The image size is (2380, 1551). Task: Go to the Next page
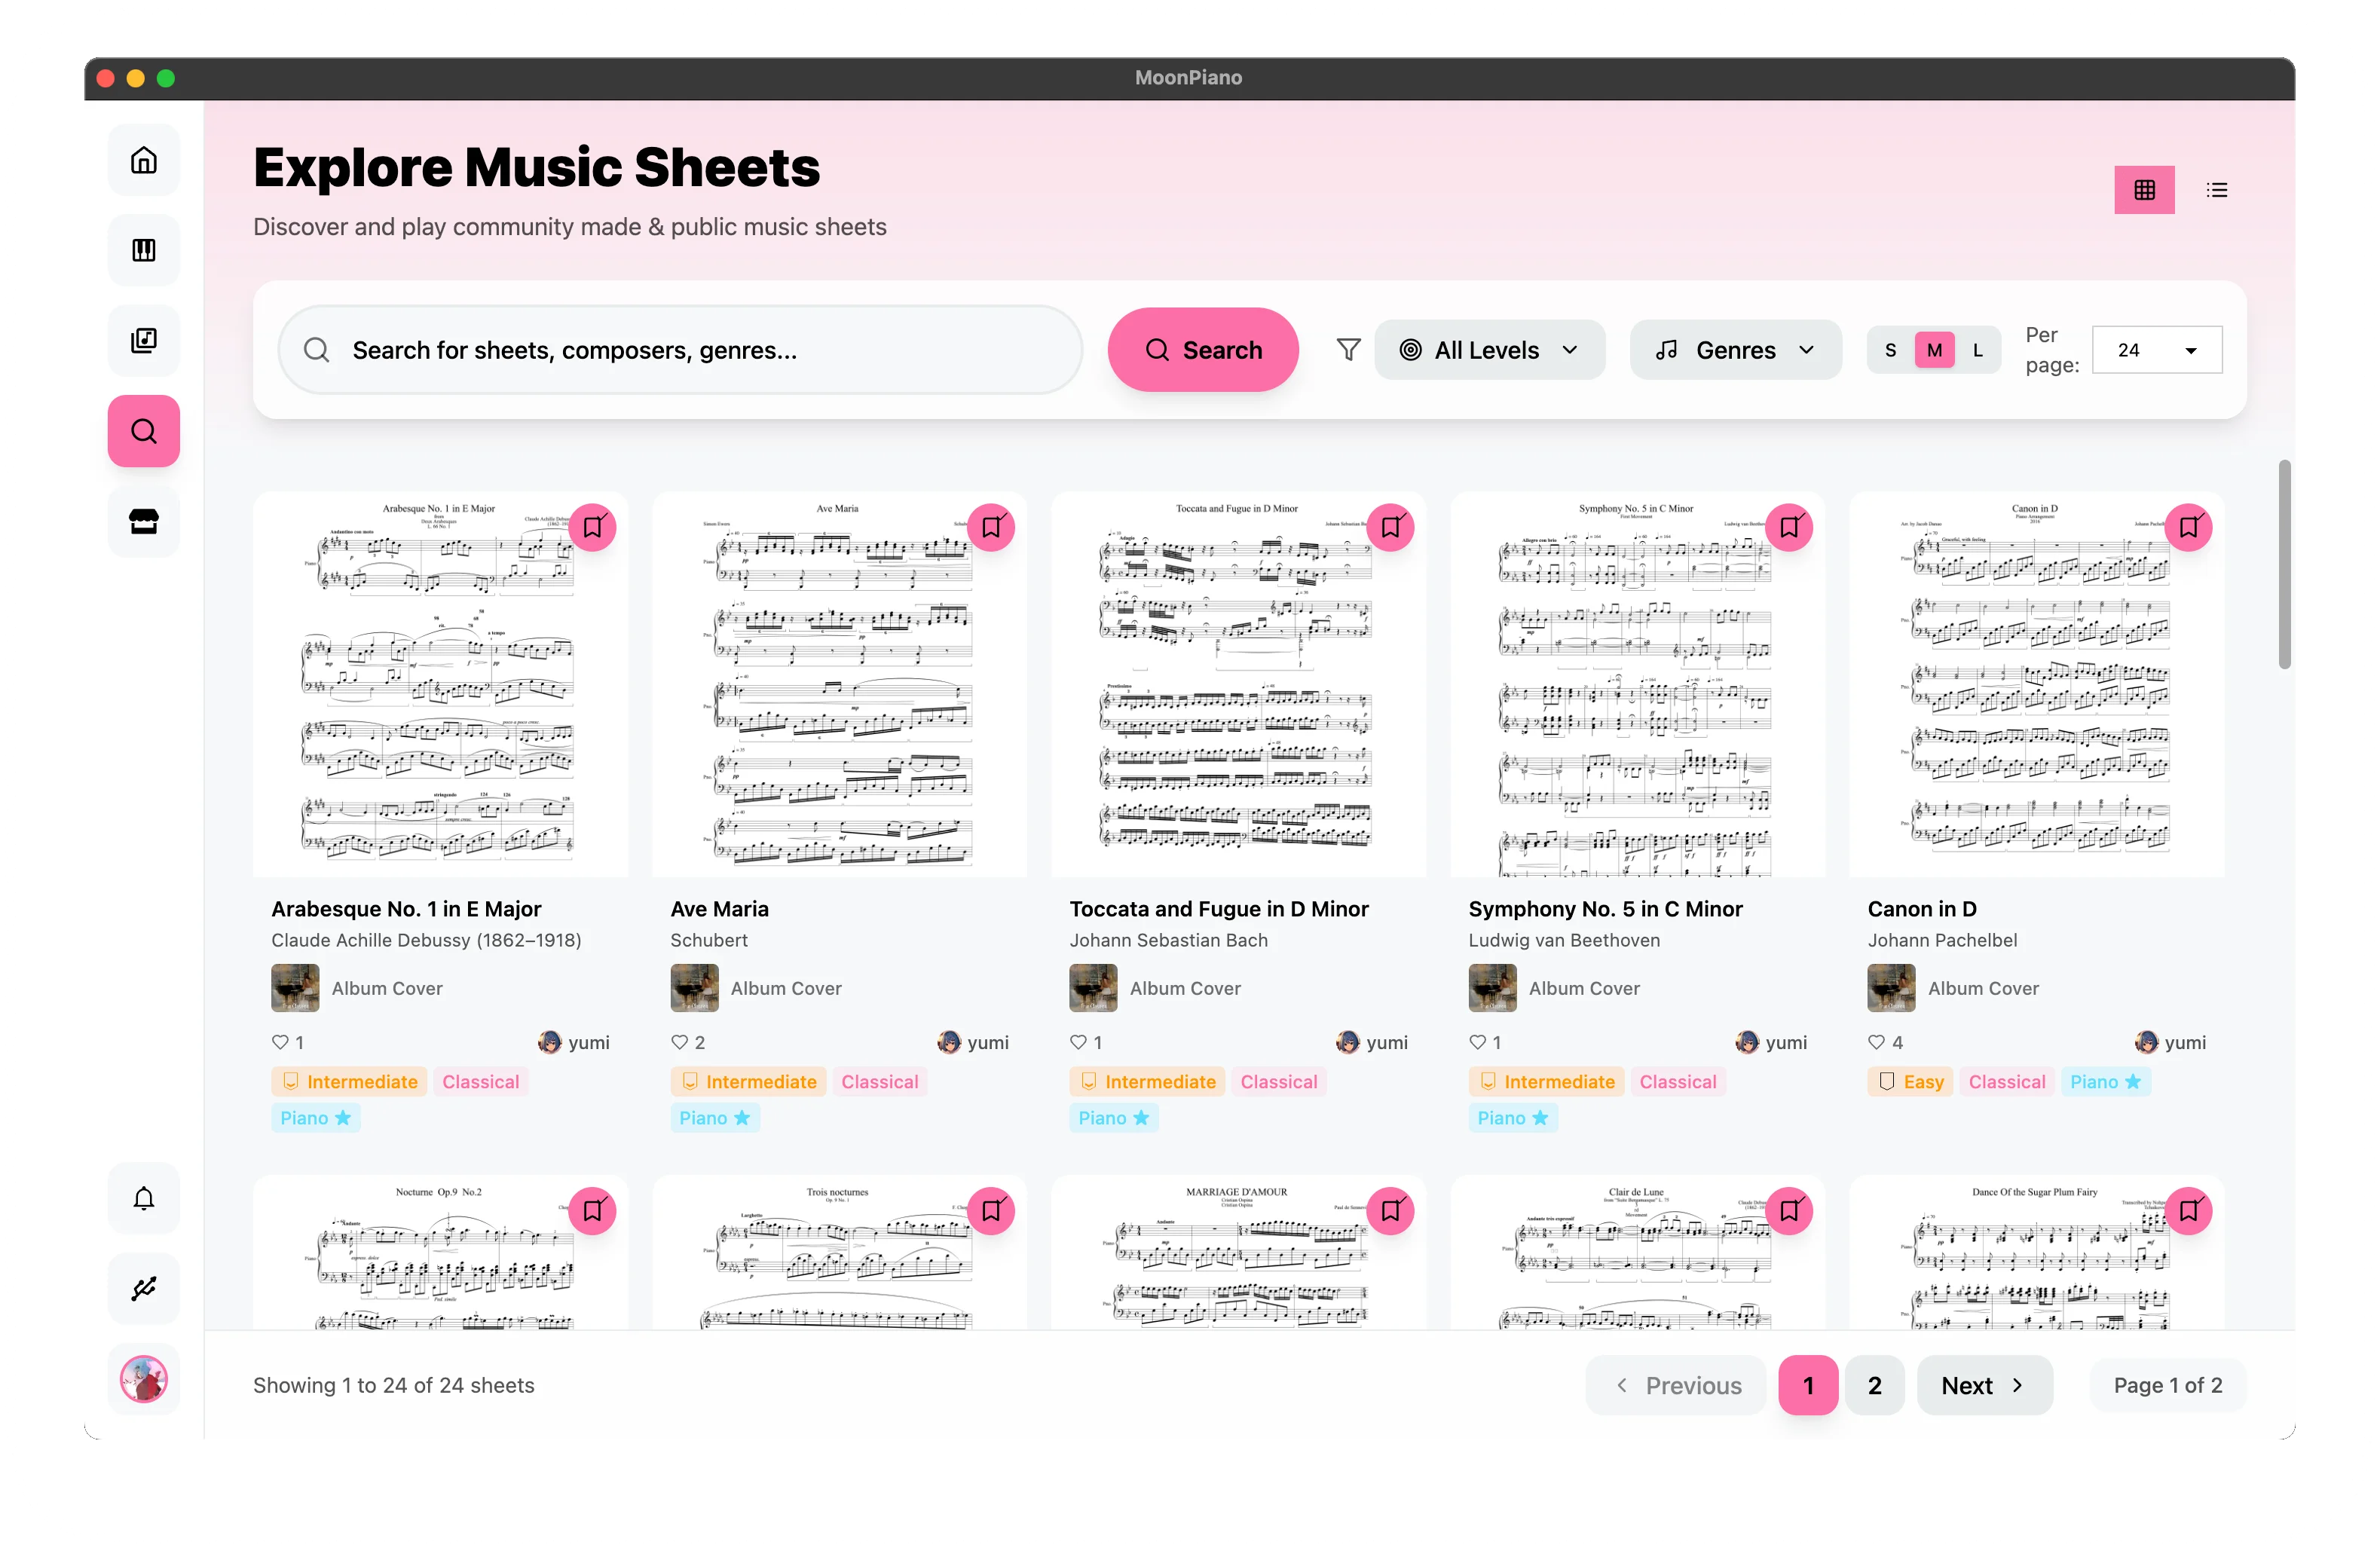point(1983,1385)
